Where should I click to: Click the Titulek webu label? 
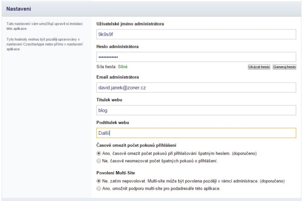111,99
